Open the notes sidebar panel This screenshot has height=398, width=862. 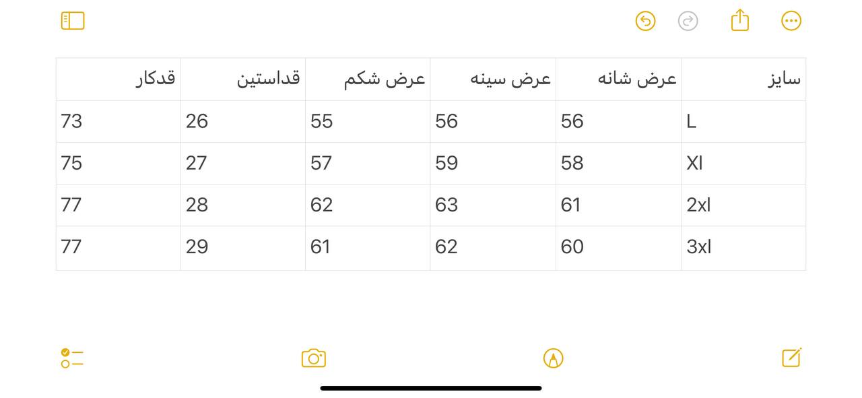(73, 21)
